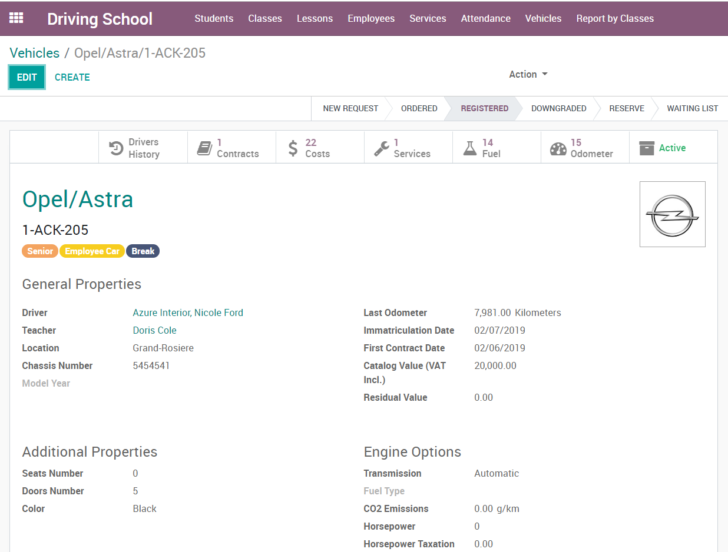
Task: Open Odometer gauge icon
Action: pos(558,148)
